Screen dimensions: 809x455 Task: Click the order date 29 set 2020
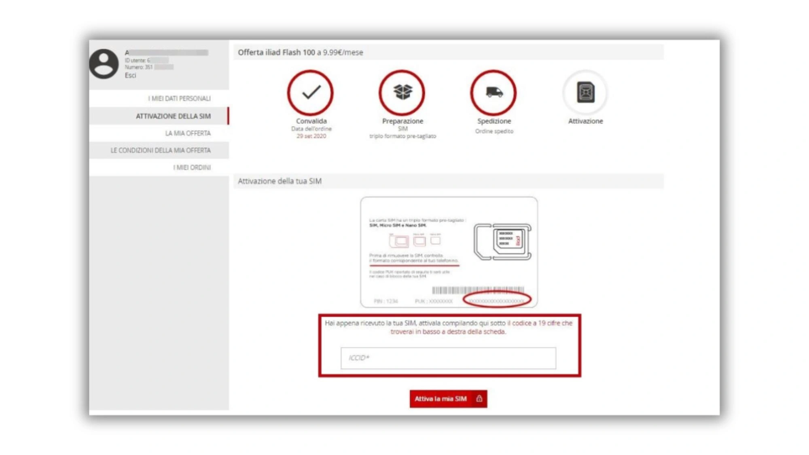(311, 136)
